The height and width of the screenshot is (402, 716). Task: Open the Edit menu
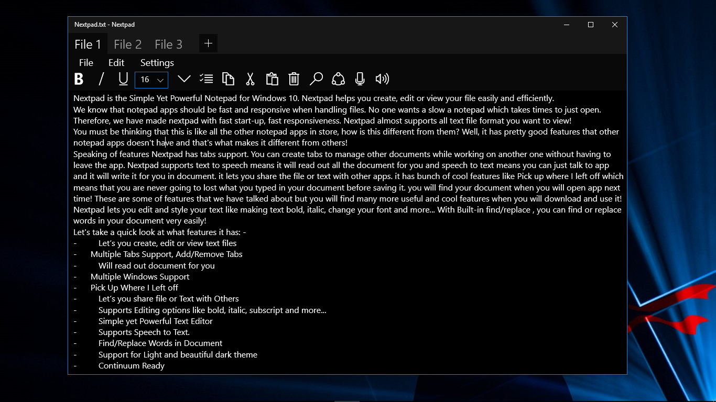click(116, 63)
